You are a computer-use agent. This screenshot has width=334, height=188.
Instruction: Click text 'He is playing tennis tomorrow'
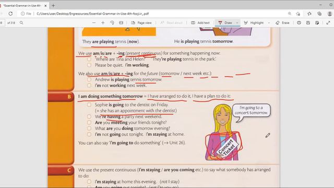[204, 41]
